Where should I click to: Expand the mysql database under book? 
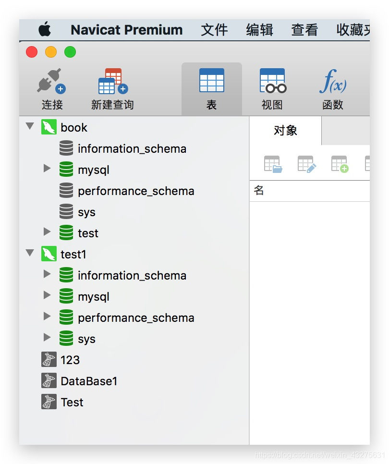pos(47,169)
